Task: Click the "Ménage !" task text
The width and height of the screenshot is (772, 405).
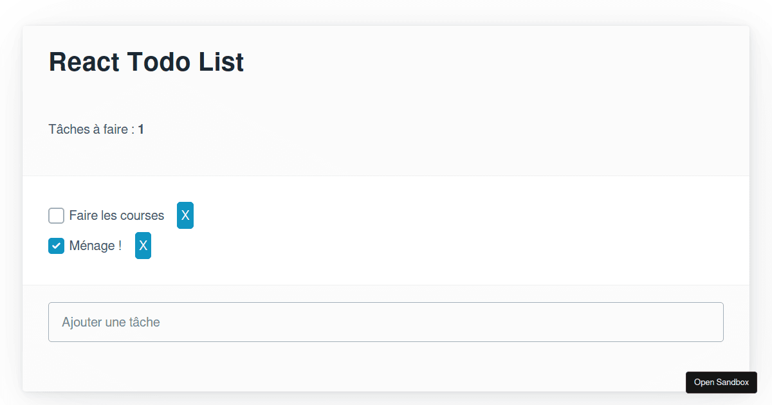Action: click(96, 246)
